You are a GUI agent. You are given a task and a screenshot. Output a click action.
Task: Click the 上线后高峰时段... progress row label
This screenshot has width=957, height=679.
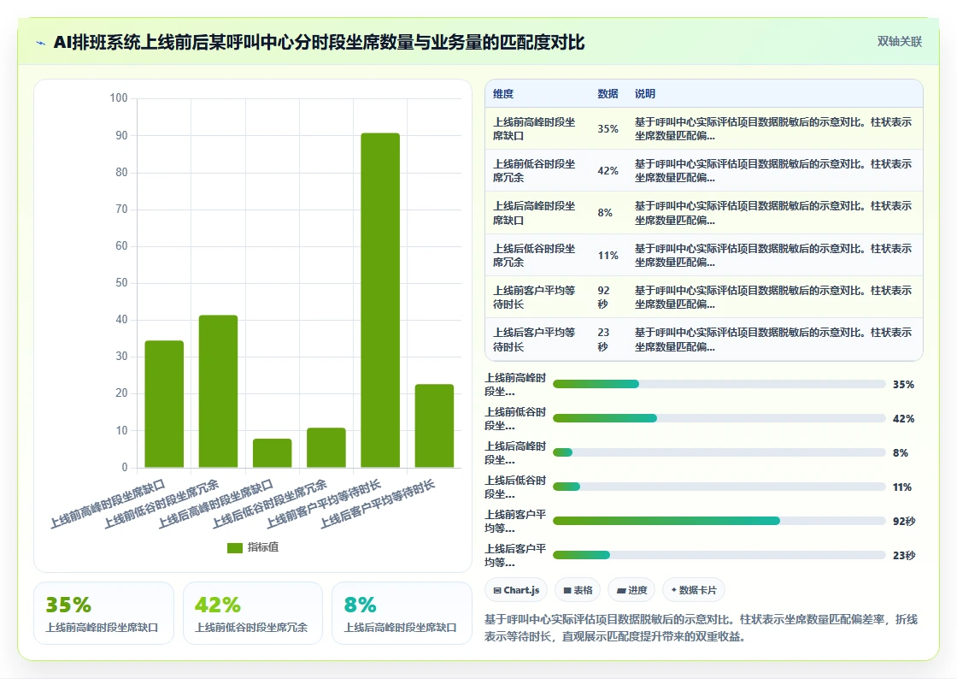pos(515,453)
